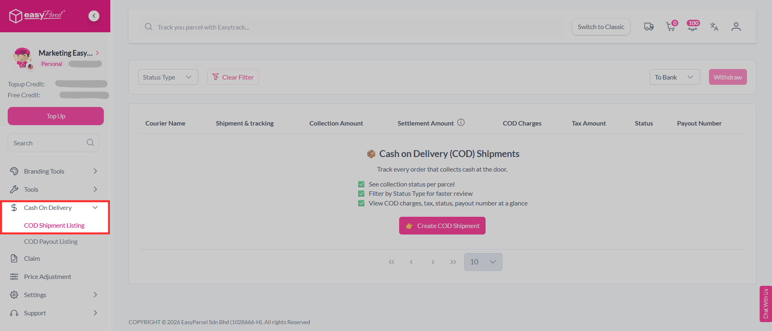Open the Claim menu item
This screenshot has height=331, width=772.
pos(32,258)
